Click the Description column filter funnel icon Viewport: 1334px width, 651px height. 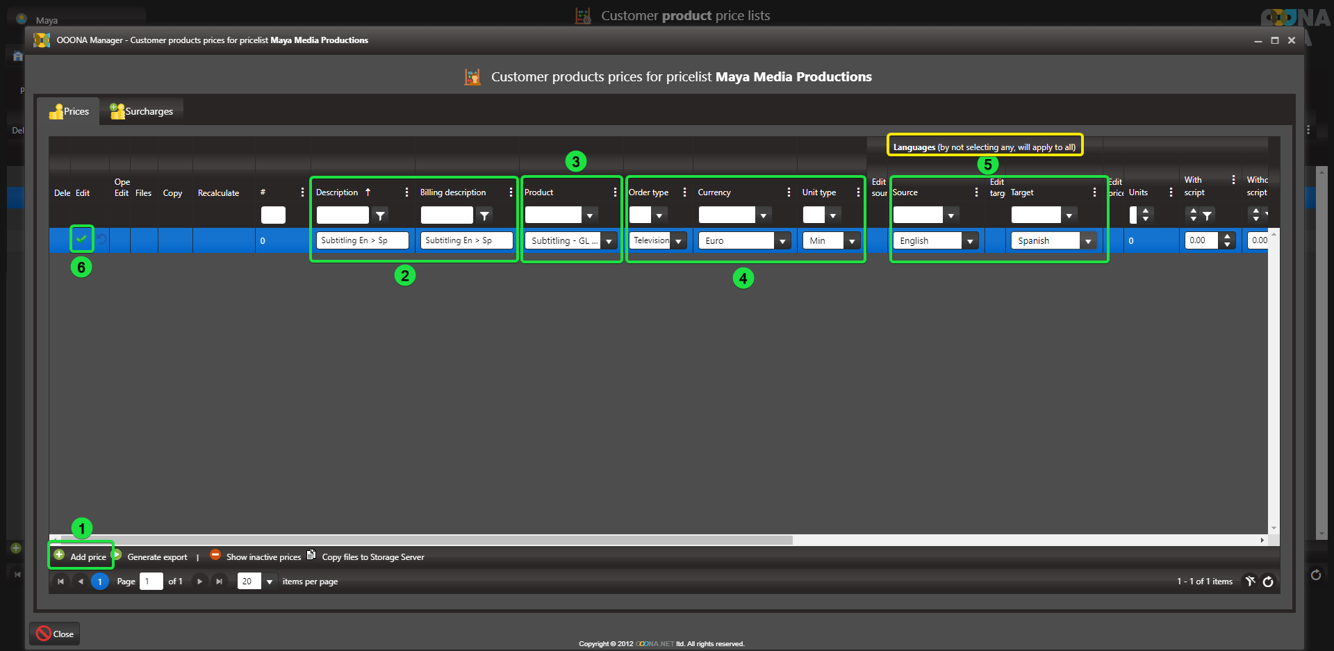(380, 215)
